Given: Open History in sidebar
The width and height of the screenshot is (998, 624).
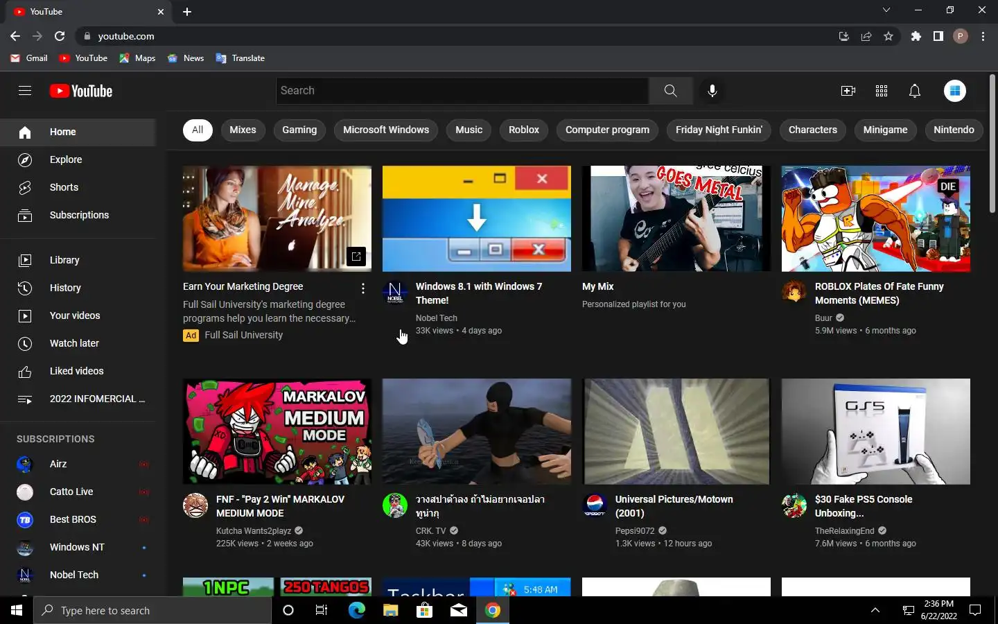Looking at the screenshot, I should (78, 288).
